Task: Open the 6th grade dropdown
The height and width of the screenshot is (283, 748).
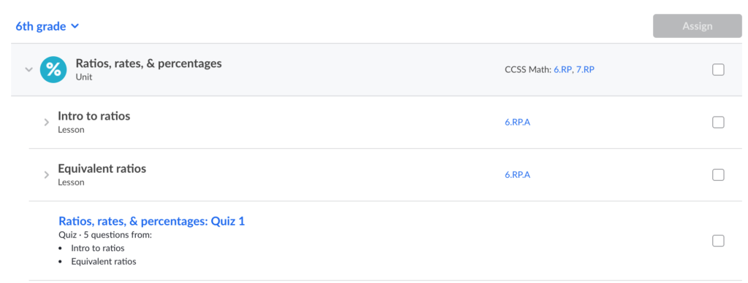Action: tap(47, 26)
